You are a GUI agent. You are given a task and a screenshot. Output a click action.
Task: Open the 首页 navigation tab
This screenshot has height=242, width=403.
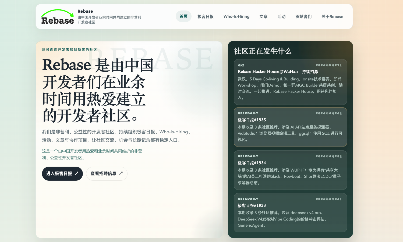coord(183,16)
